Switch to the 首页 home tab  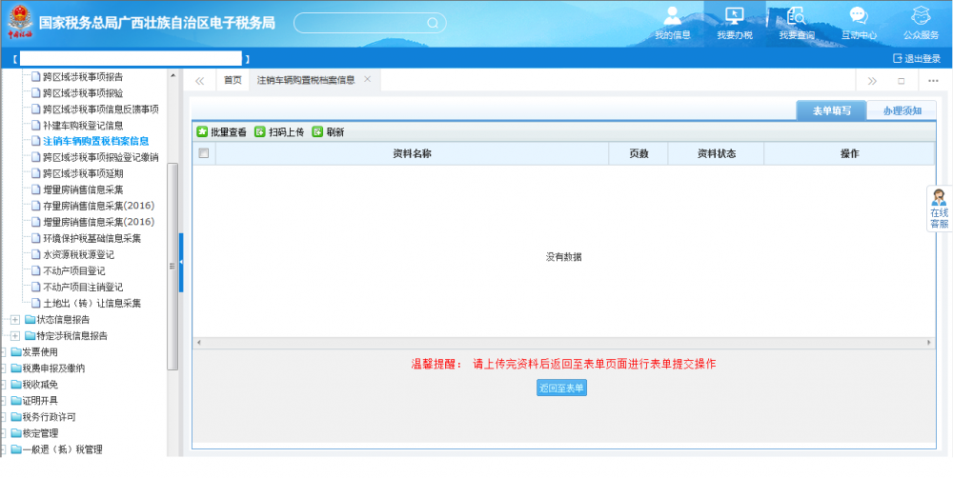233,80
